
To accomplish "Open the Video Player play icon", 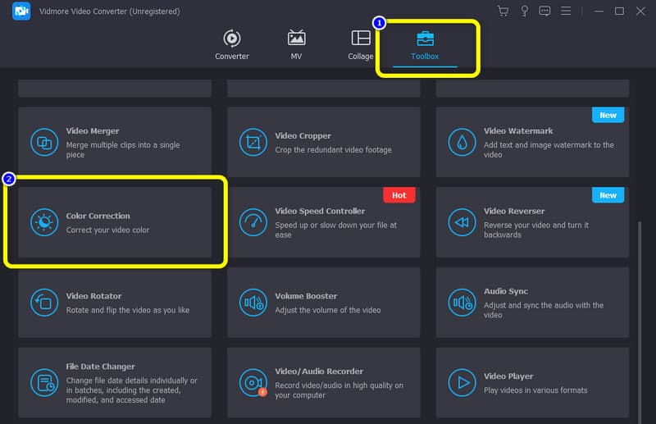I will click(462, 382).
